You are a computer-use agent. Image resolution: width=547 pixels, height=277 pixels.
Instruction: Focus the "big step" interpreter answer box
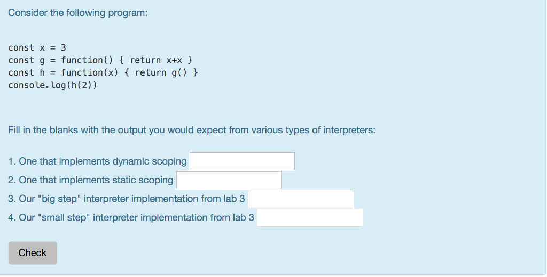(x=300, y=199)
